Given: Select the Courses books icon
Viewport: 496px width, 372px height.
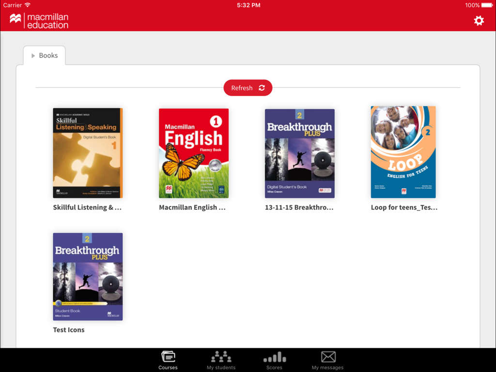Looking at the screenshot, I should point(168,356).
